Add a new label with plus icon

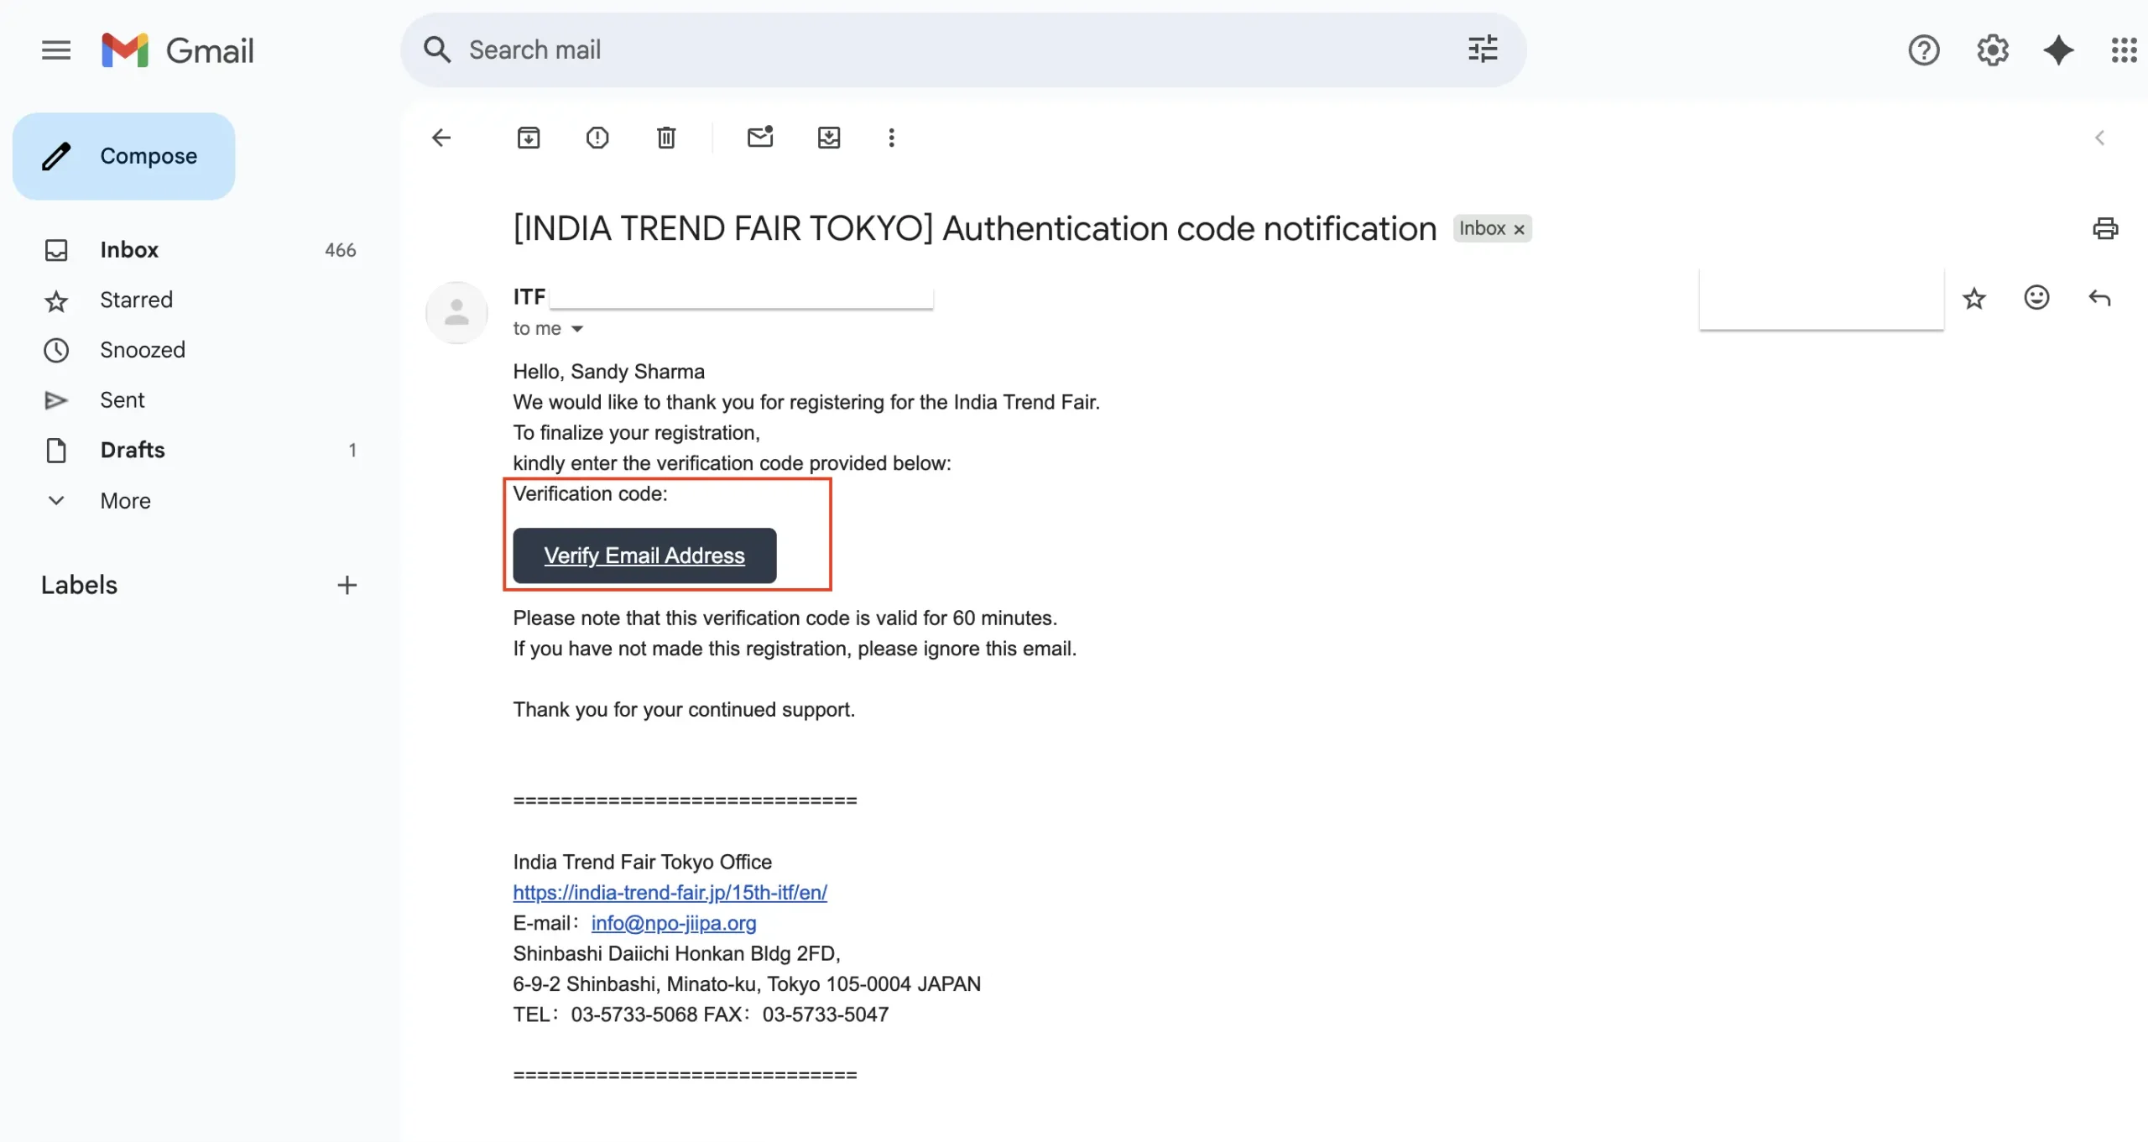click(x=347, y=585)
